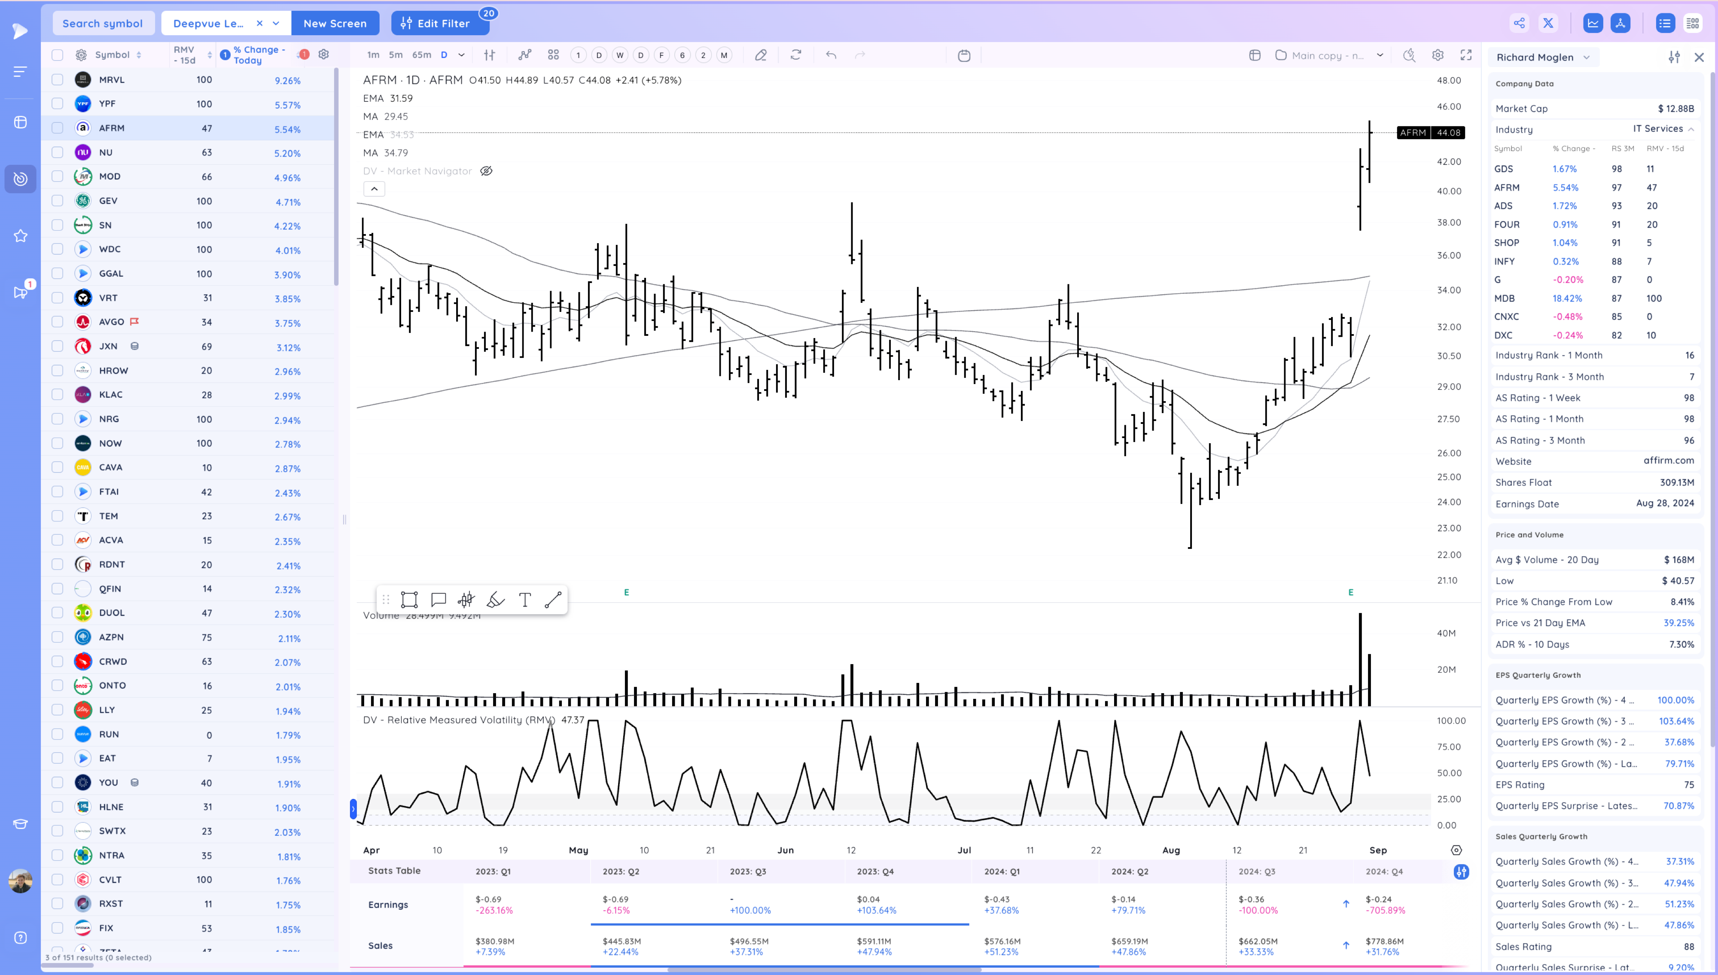The image size is (1718, 975).
Task: Collapse the indicator legend chevron
Action: (374, 189)
